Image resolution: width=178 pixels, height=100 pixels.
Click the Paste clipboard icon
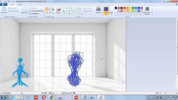4,9
